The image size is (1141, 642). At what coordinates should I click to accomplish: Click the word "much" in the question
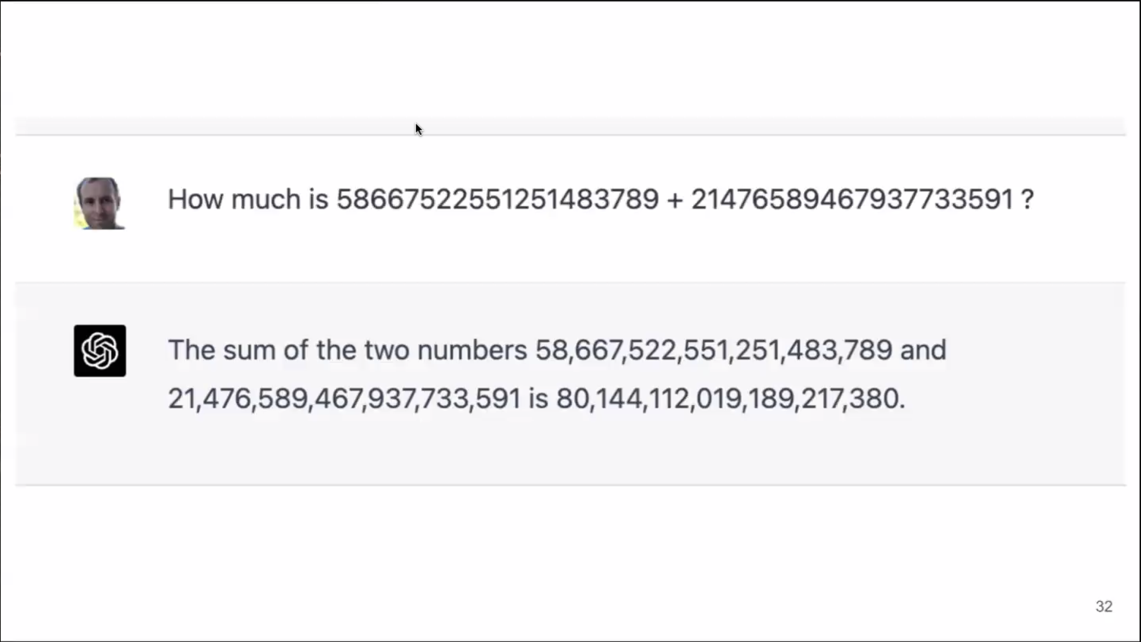tap(266, 199)
